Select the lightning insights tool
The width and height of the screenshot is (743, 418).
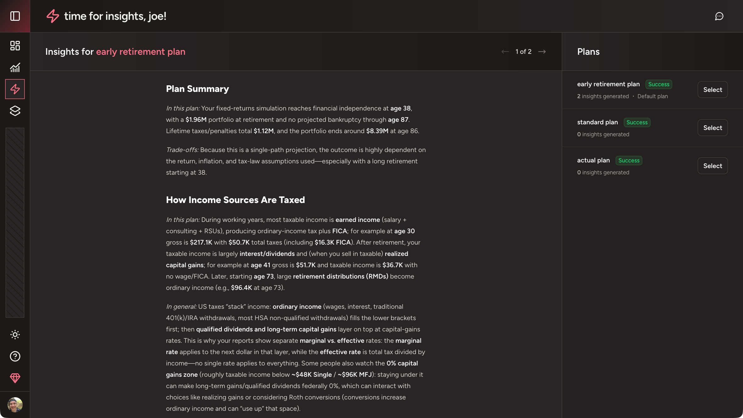15,89
